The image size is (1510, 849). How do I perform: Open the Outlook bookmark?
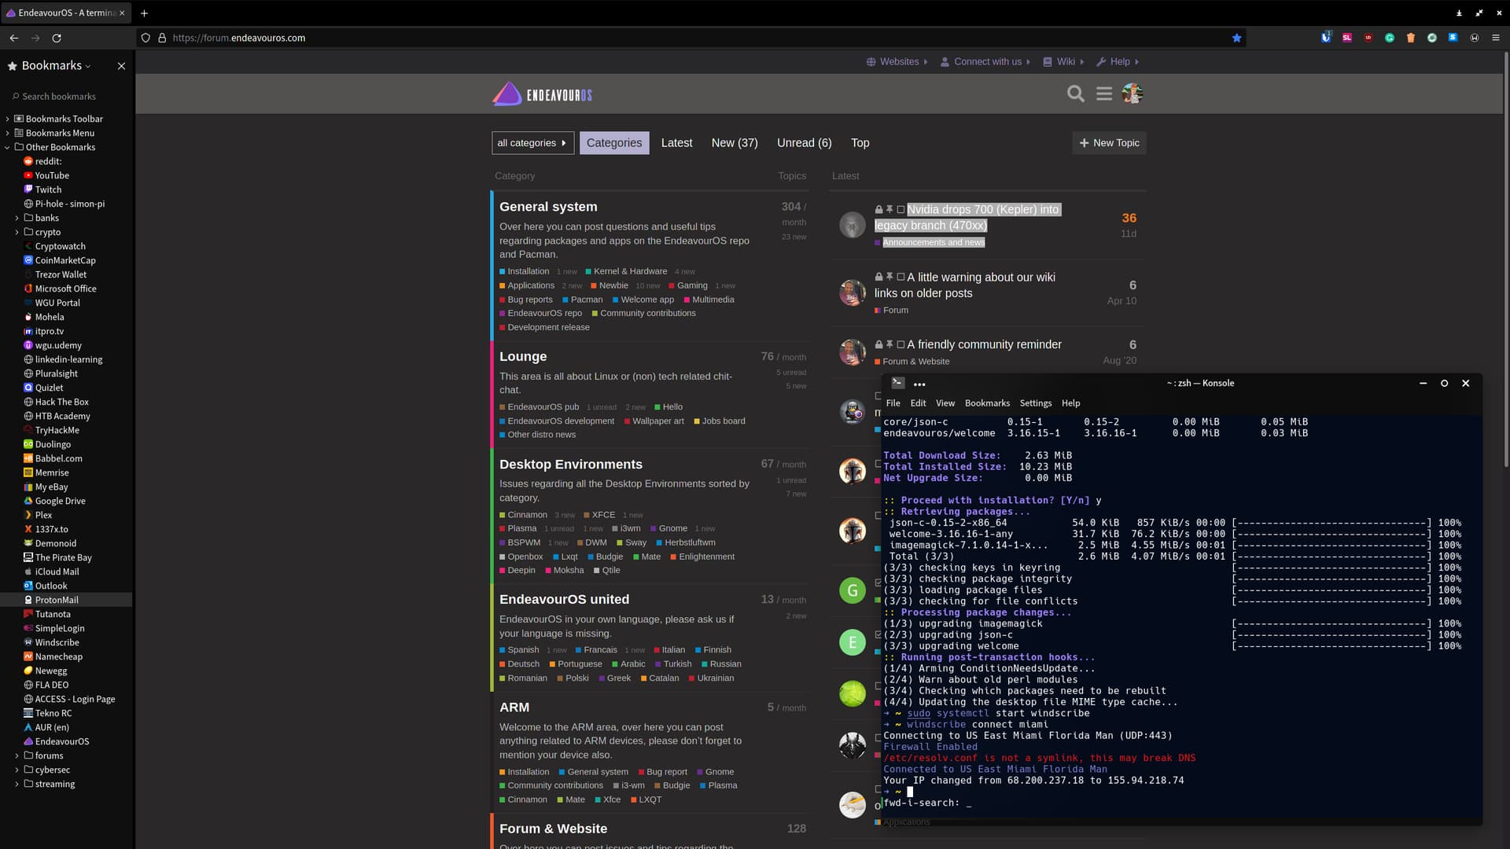pos(51,586)
